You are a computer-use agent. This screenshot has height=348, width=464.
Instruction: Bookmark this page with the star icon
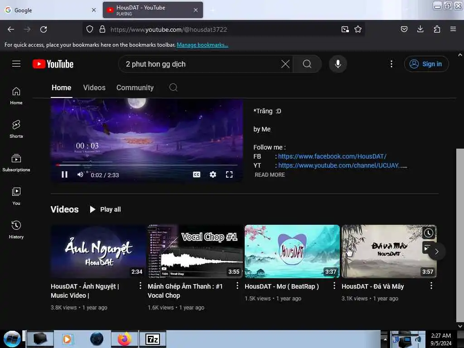[x=358, y=29]
